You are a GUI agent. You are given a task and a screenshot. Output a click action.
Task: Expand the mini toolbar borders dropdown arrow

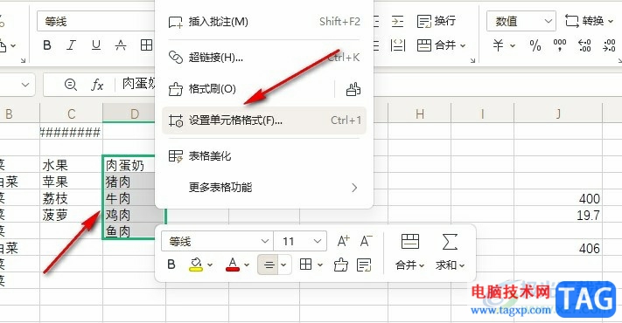point(320,265)
